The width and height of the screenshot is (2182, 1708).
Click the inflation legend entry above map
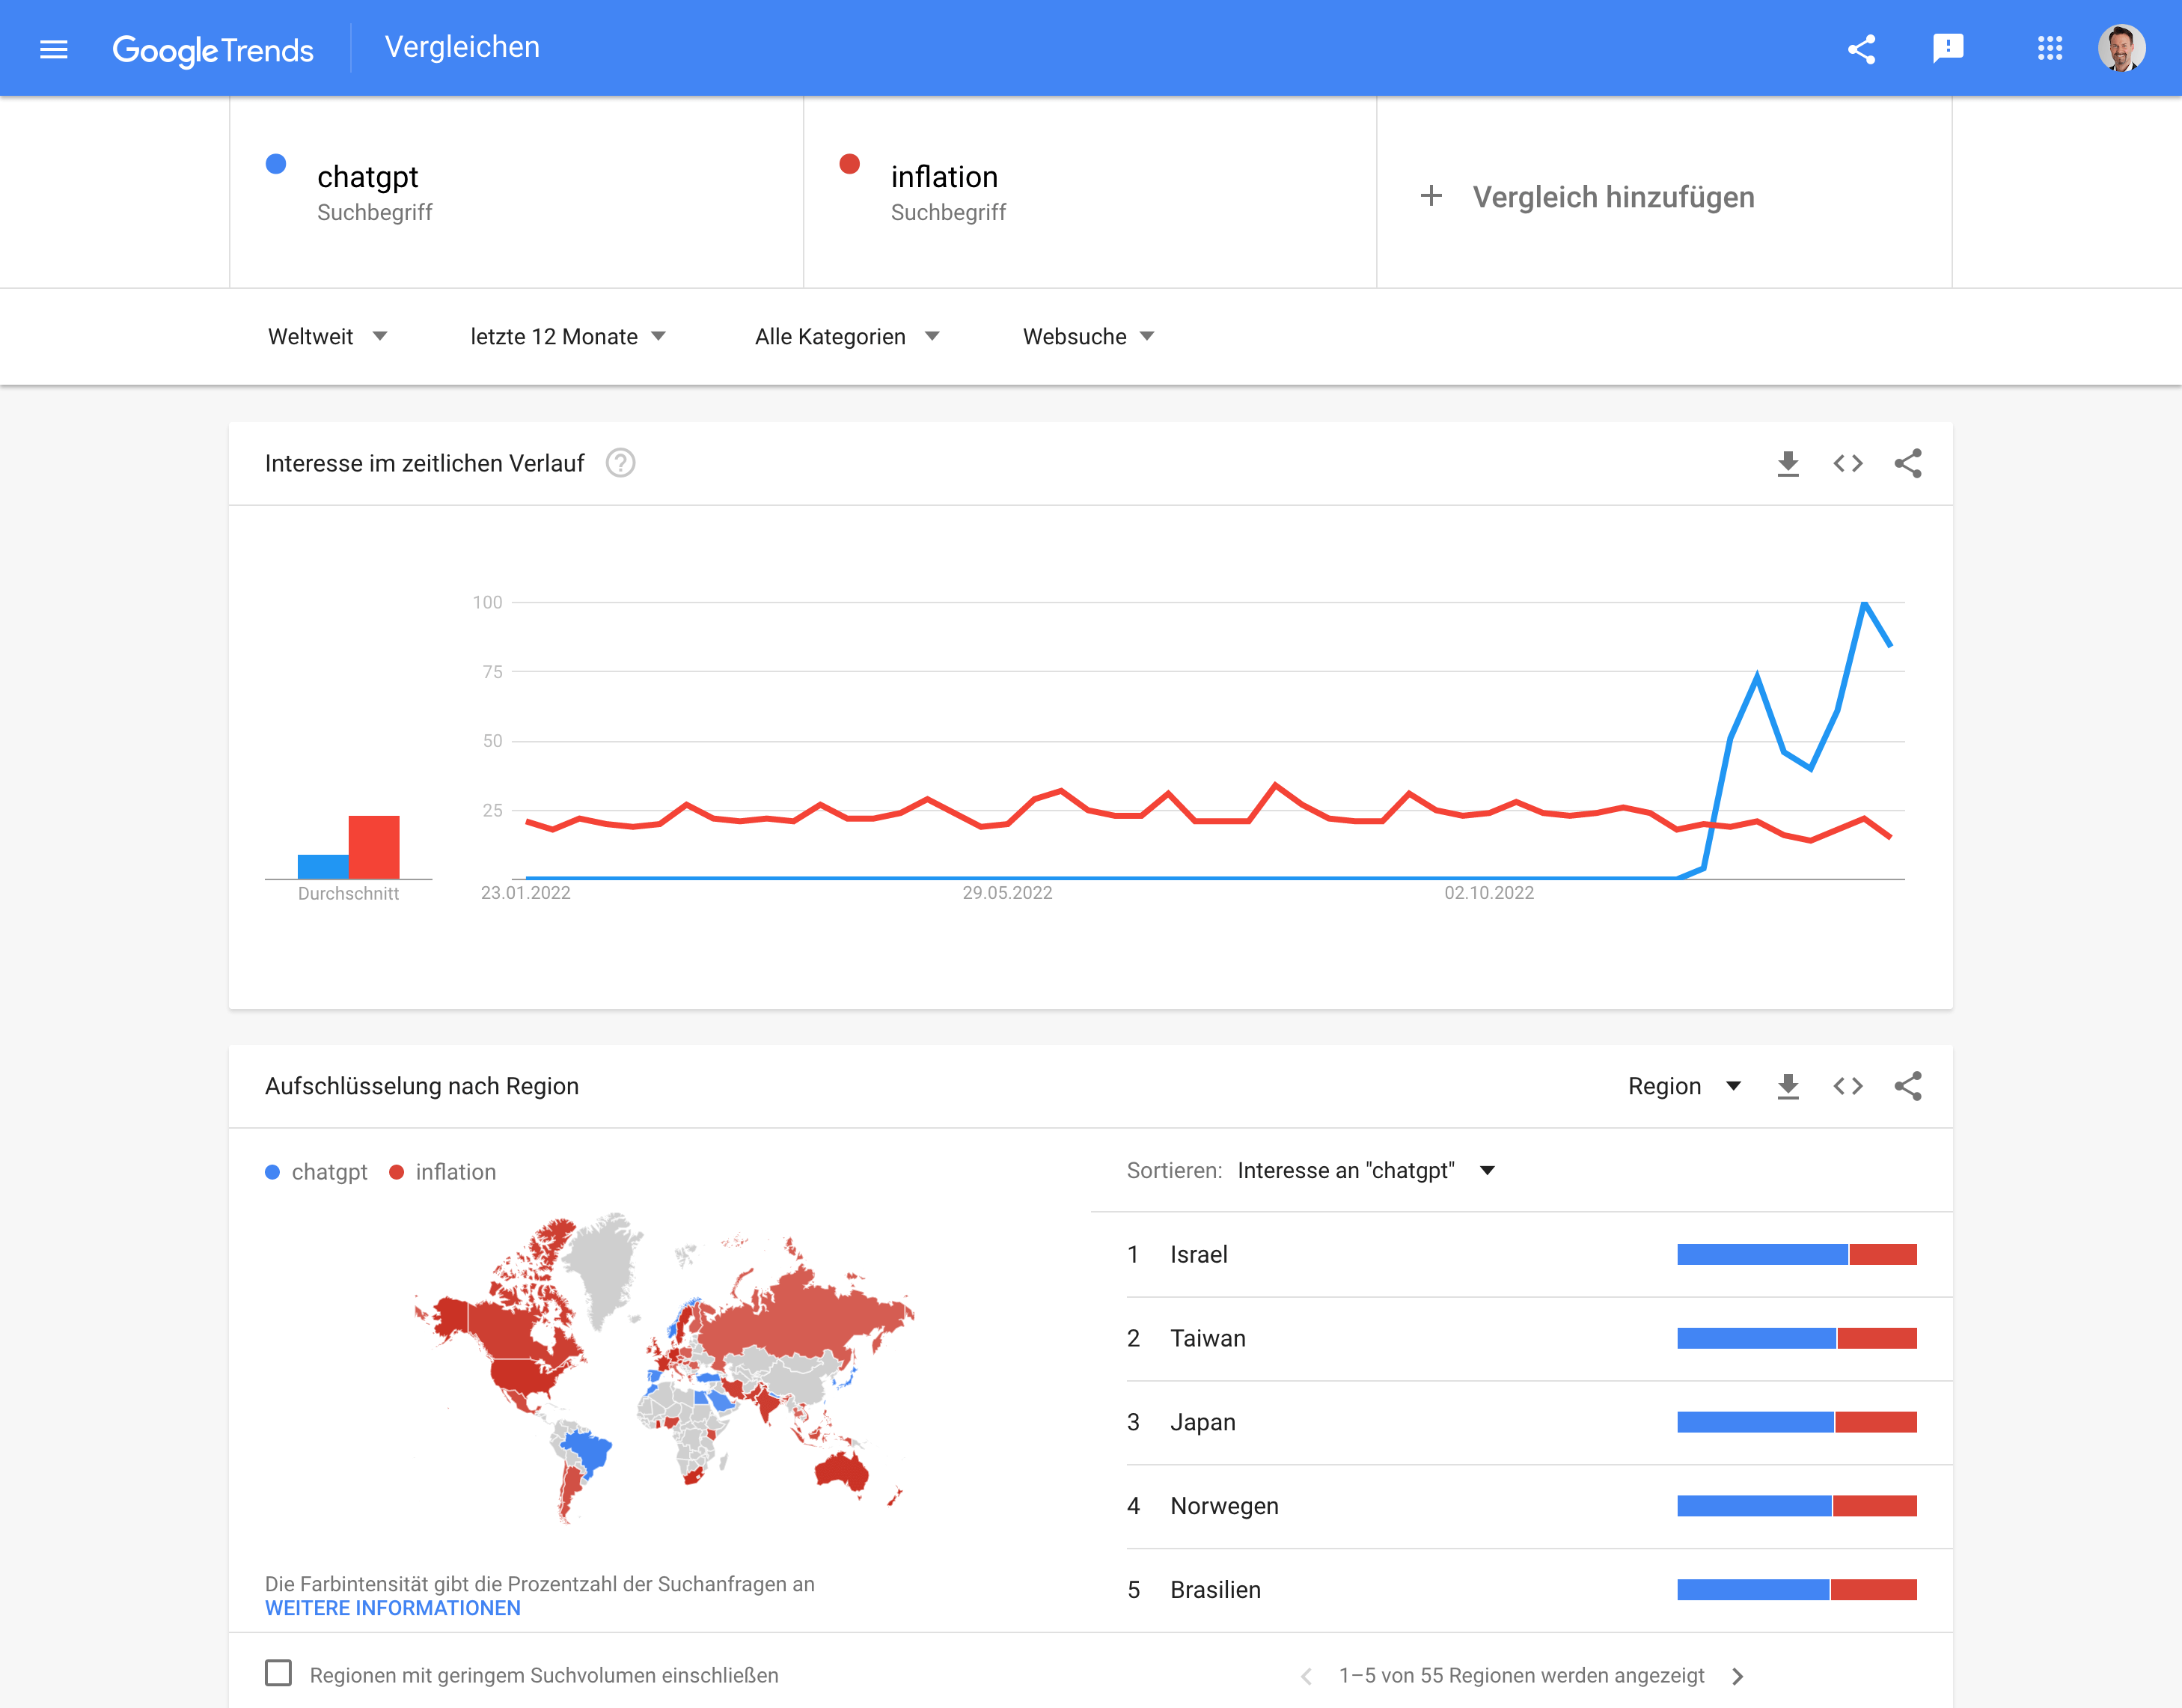pyautogui.click(x=443, y=1172)
